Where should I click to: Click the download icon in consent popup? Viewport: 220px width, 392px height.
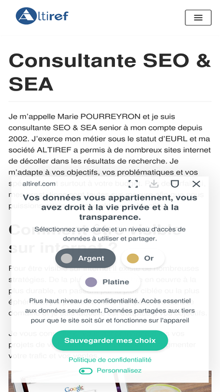[154, 184]
